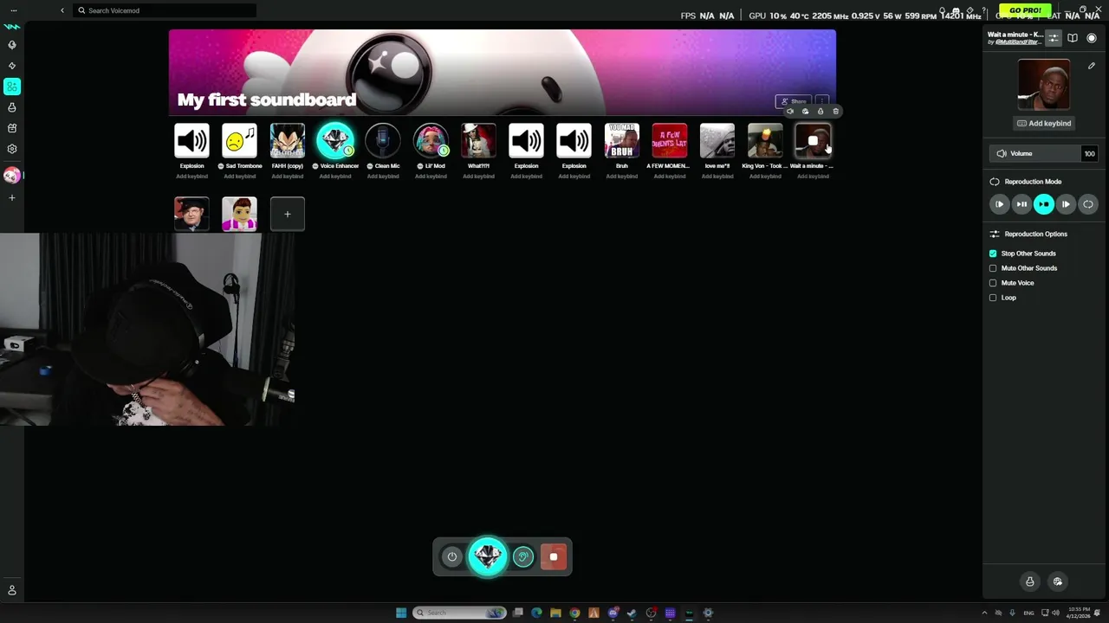Click bottom-right panel lock icon
Viewport: 1109px width, 623px height.
(1029, 581)
